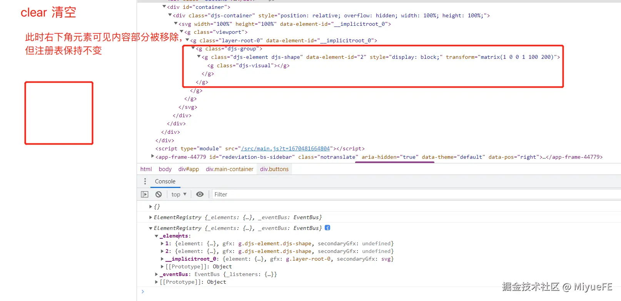Select div.buttons in the breadcrumb

[x=274, y=169]
